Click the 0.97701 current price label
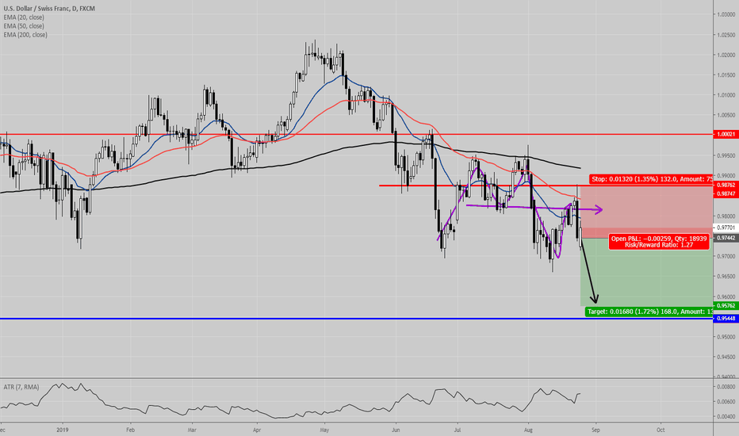Viewport: 739px width, 436px height. tap(726, 228)
